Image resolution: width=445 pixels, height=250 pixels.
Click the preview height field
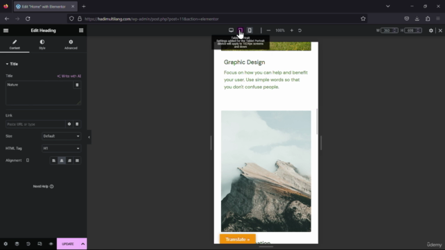click(413, 31)
